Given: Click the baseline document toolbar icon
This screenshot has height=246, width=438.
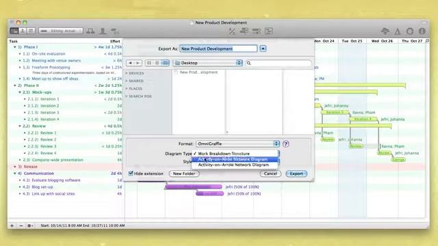Looking at the screenshot, I should pos(269,31).
